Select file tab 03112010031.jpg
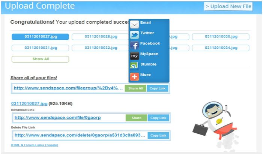This screenshot has width=263, height=154. [40, 48]
